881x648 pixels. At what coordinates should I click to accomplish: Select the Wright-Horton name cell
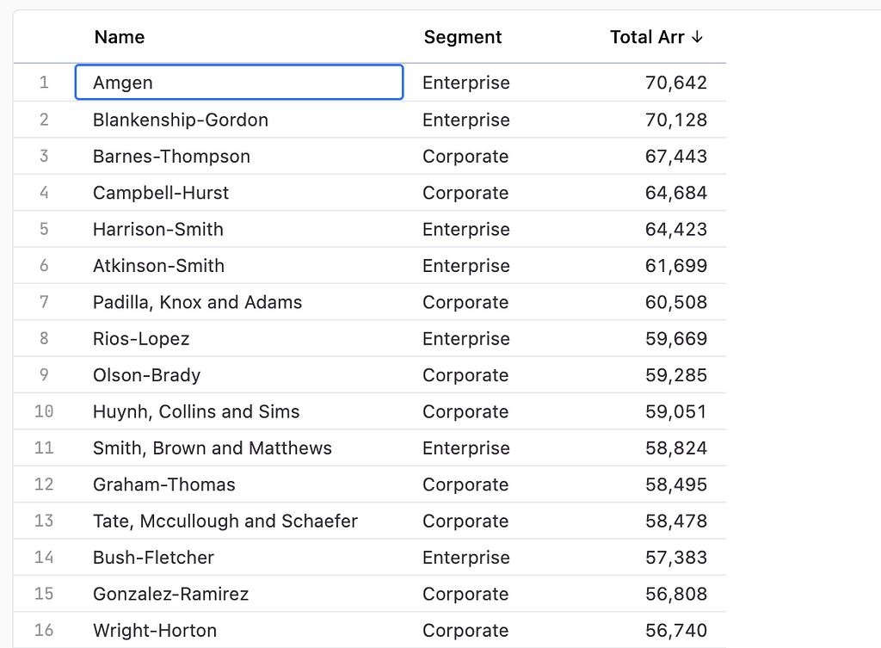tap(154, 630)
